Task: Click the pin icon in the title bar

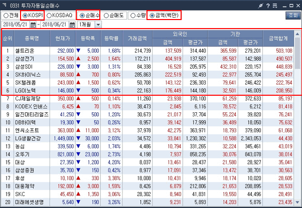Action: [260, 6]
